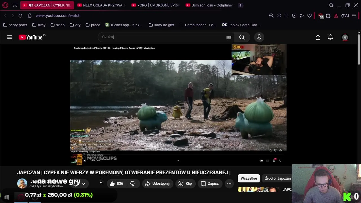Start voice search with microphone
The height and width of the screenshot is (203, 361).
(259, 37)
